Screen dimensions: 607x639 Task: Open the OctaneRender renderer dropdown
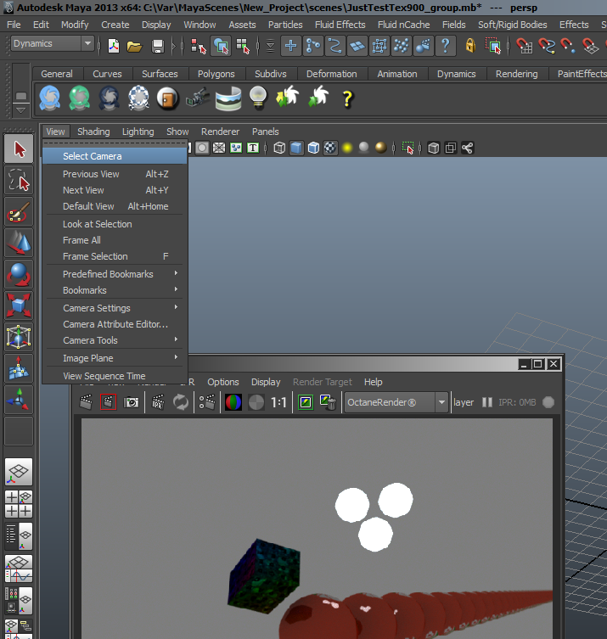(396, 402)
